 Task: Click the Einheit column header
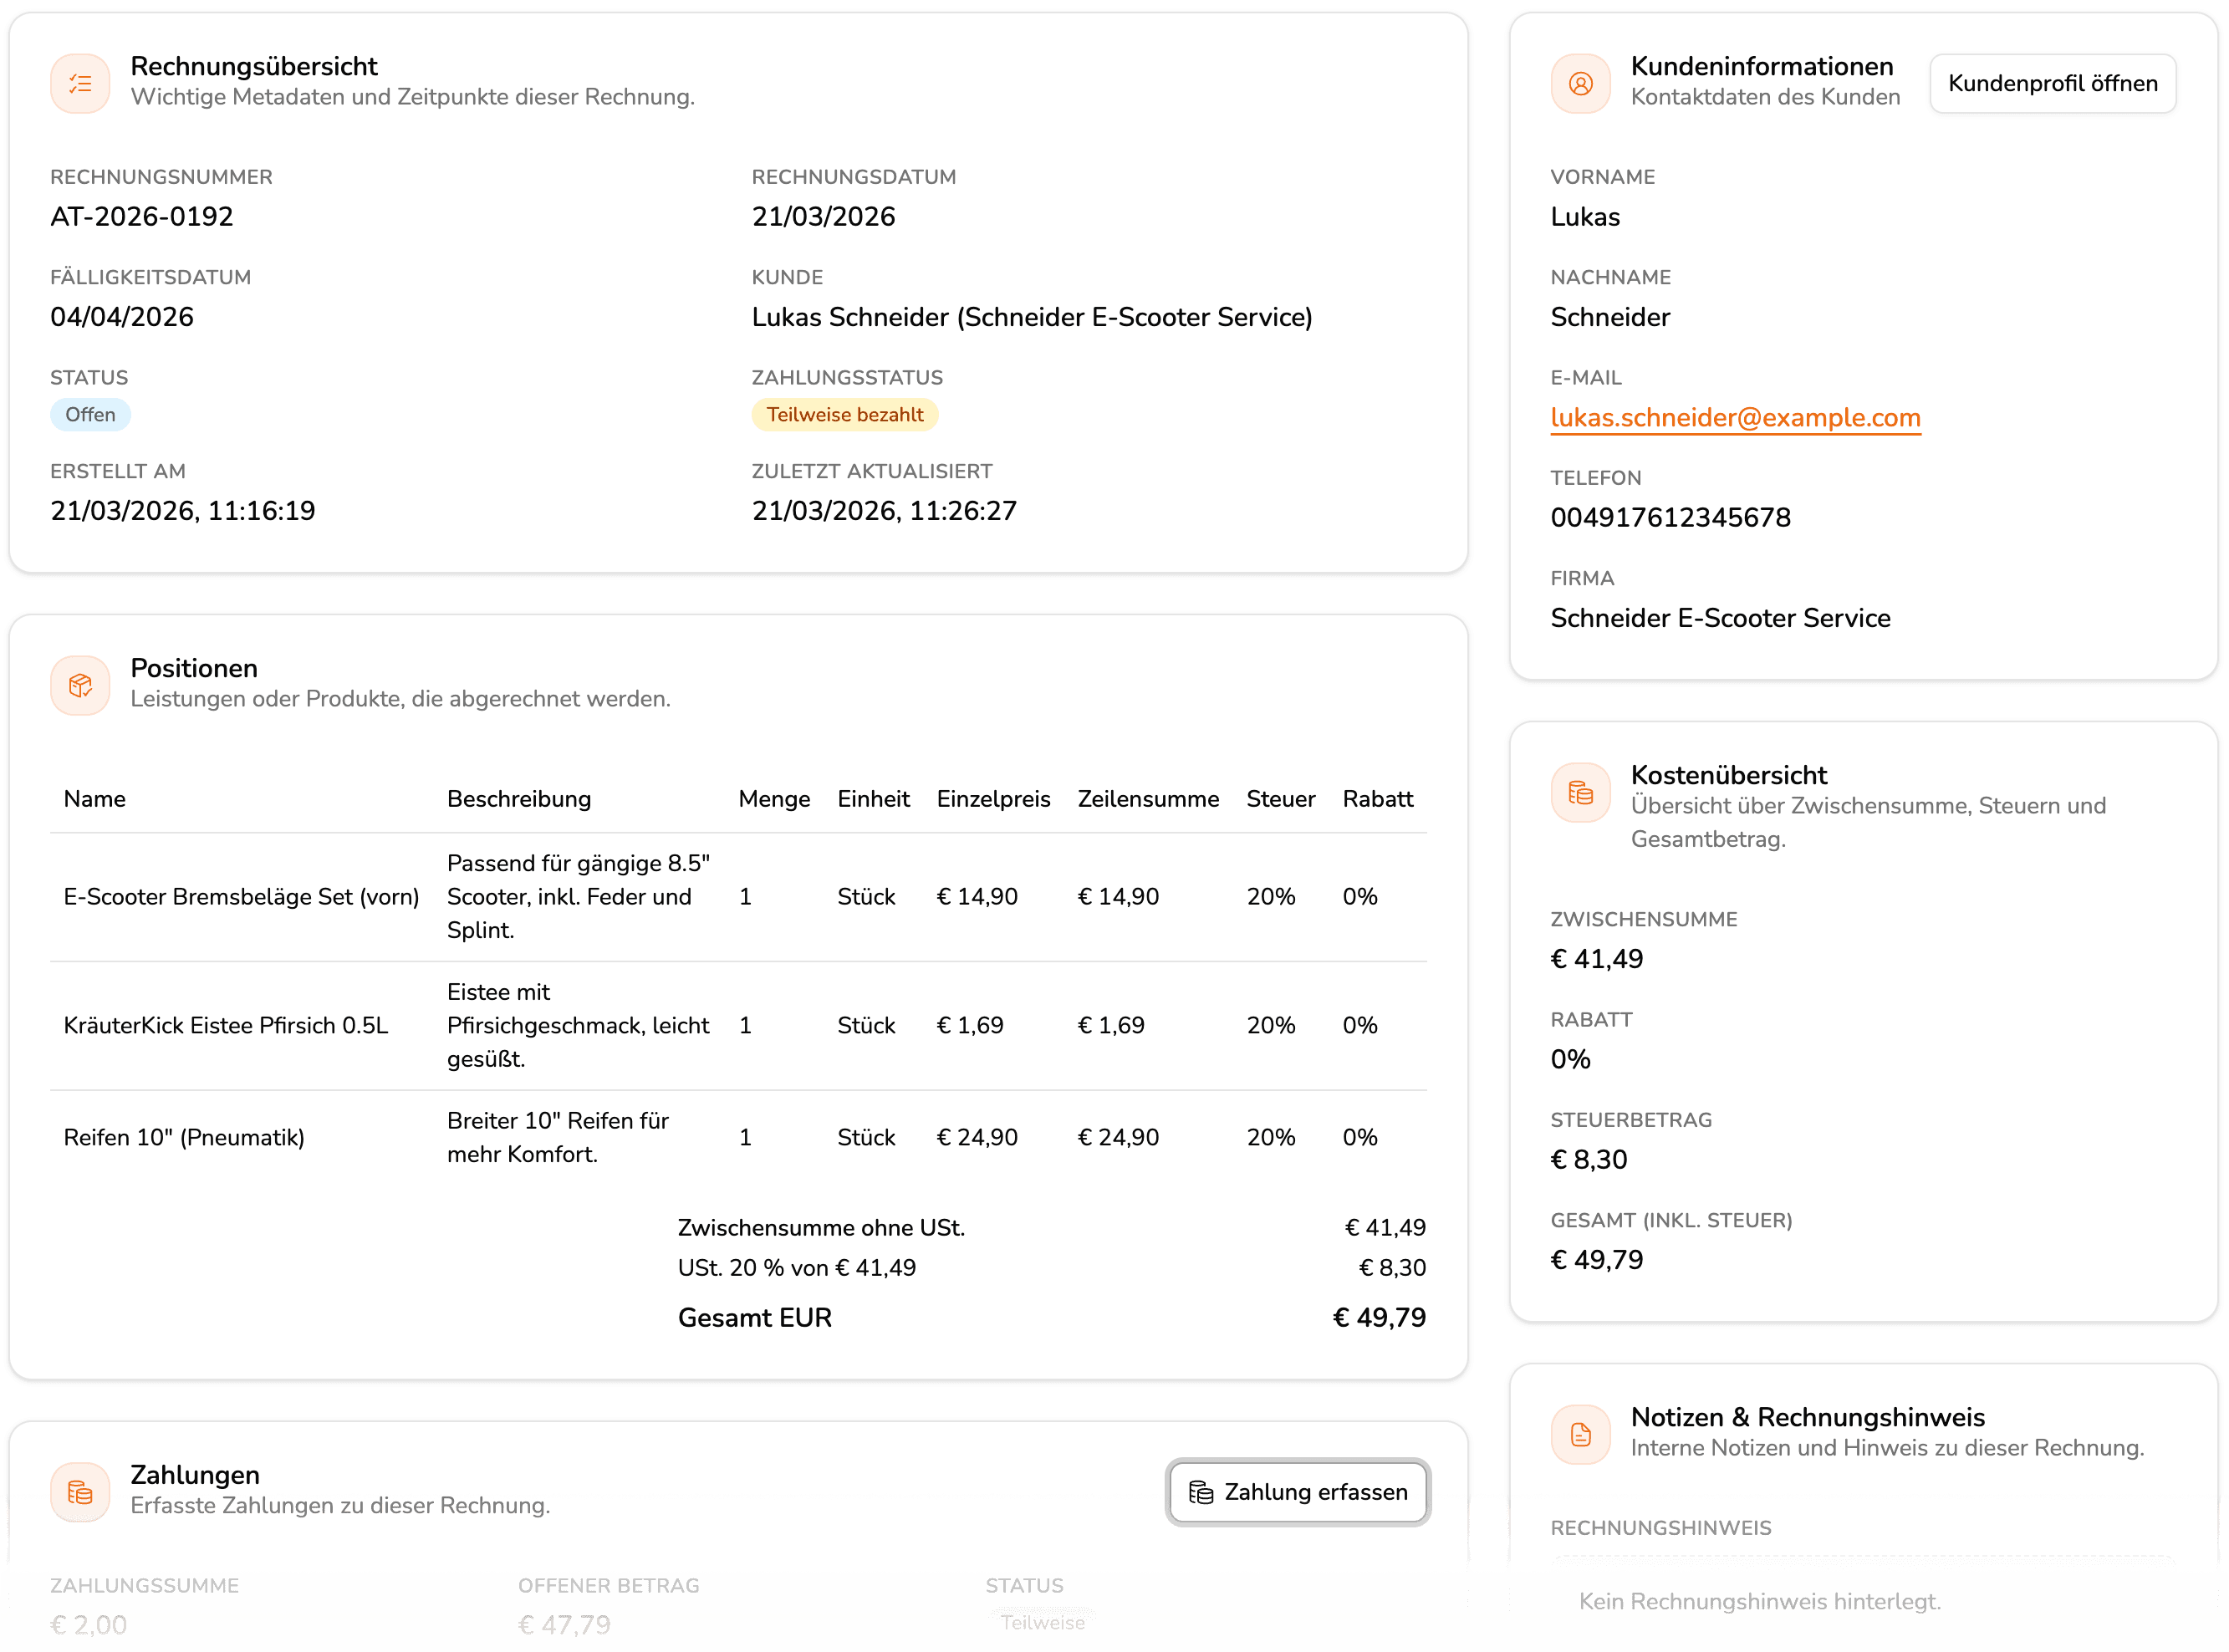pos(873,798)
